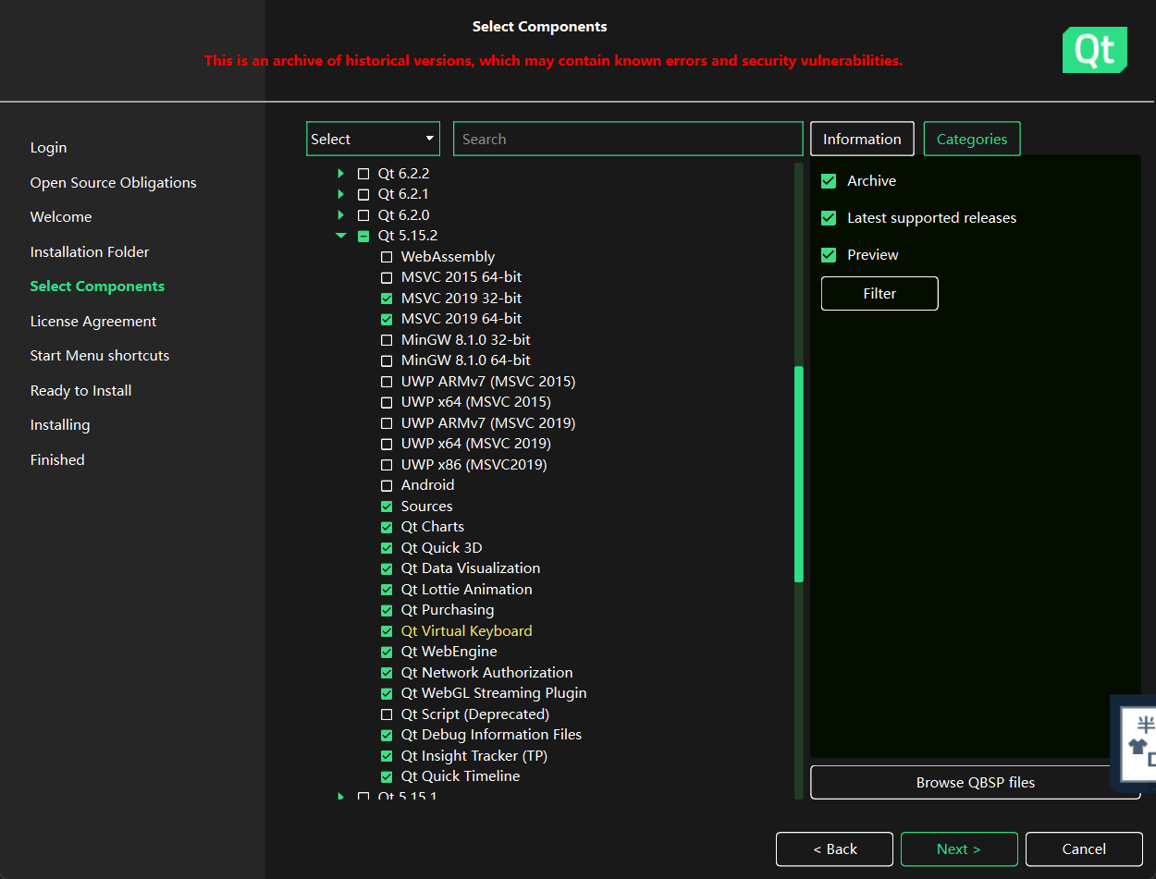Check UWP x64 (MSVC 2019) checkbox
The width and height of the screenshot is (1156, 879).
coord(387,444)
